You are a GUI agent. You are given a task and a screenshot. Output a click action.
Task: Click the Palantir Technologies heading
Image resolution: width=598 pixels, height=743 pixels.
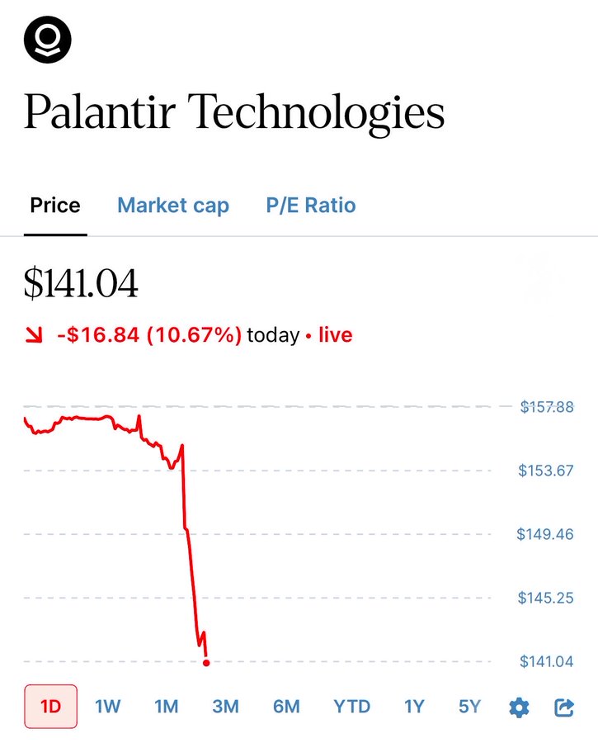coord(234,113)
